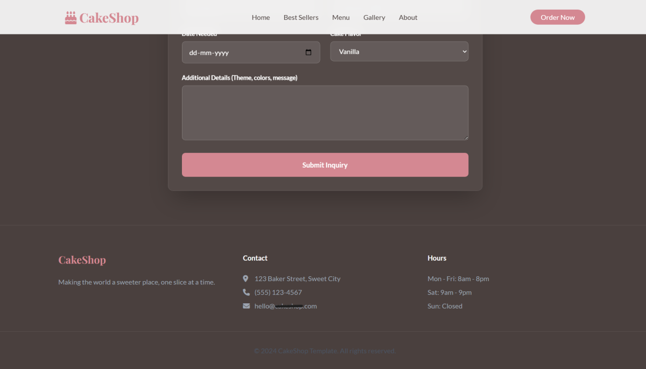The height and width of the screenshot is (369, 646).
Task: Click the map pin location icon
Action: coord(246,279)
